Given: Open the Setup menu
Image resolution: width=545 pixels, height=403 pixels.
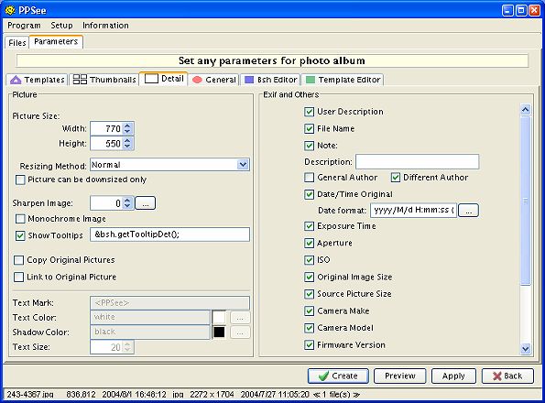Looking at the screenshot, I should pos(61,26).
